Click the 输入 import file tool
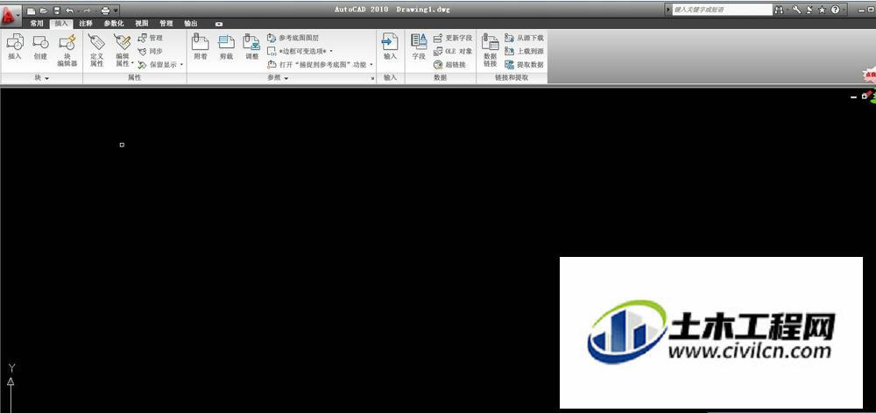Image resolution: width=876 pixels, height=413 pixels. click(390, 47)
